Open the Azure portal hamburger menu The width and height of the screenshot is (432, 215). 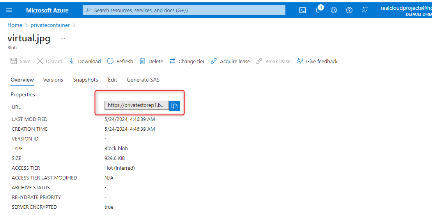(9, 10)
